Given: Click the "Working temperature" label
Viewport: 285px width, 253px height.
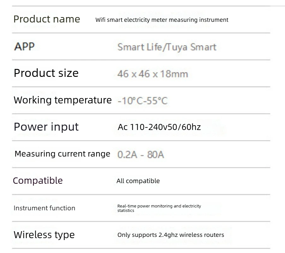Looking at the screenshot, I should coord(62,100).
